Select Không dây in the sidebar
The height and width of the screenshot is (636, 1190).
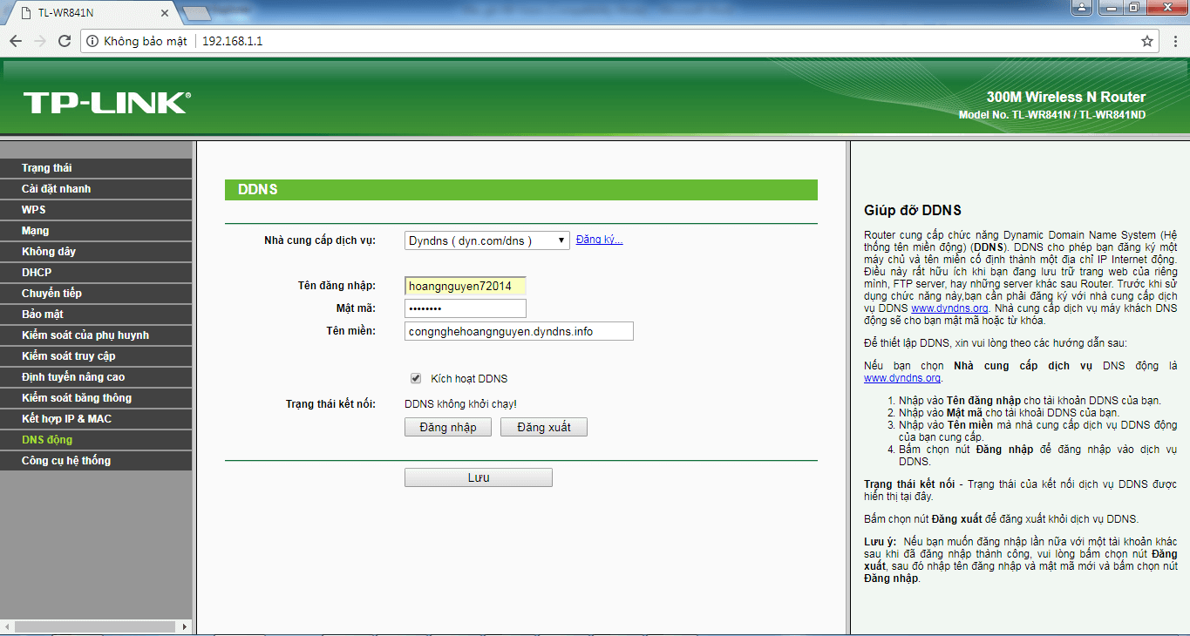click(49, 252)
